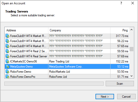138x102 pixels.
Task: Close the Open an Account dialog
Action: (x=133, y=3)
